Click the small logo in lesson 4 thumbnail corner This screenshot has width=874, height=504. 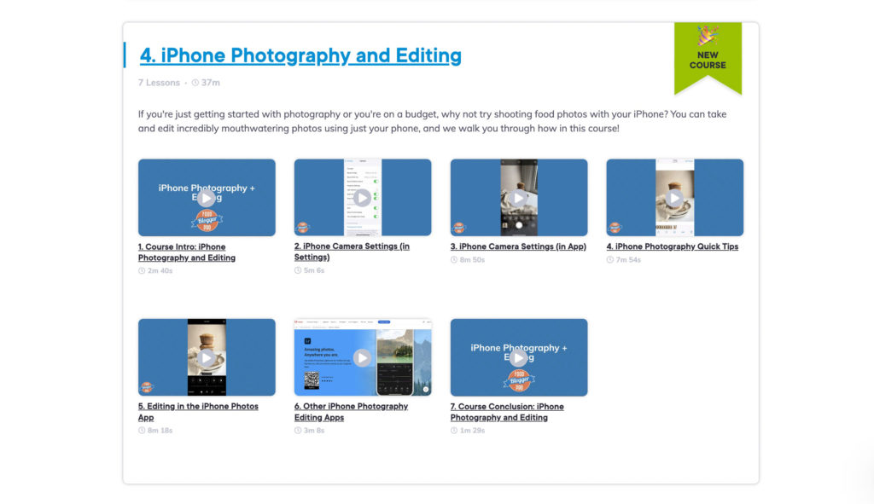tap(615, 227)
